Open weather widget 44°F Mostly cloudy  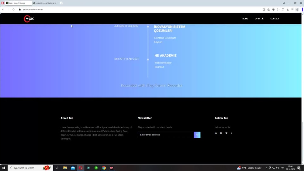(x=249, y=168)
